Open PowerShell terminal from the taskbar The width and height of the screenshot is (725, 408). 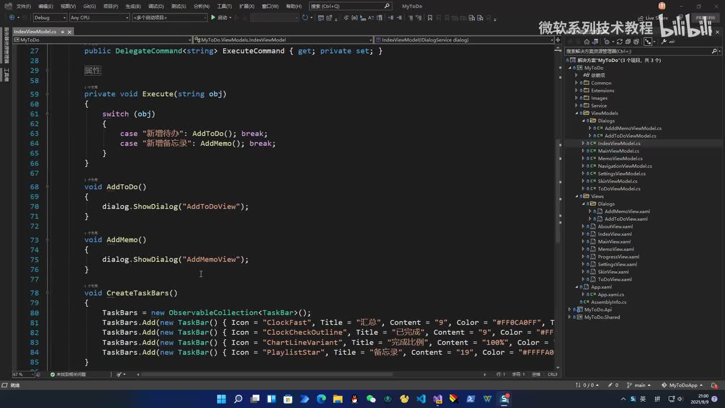tap(471, 399)
